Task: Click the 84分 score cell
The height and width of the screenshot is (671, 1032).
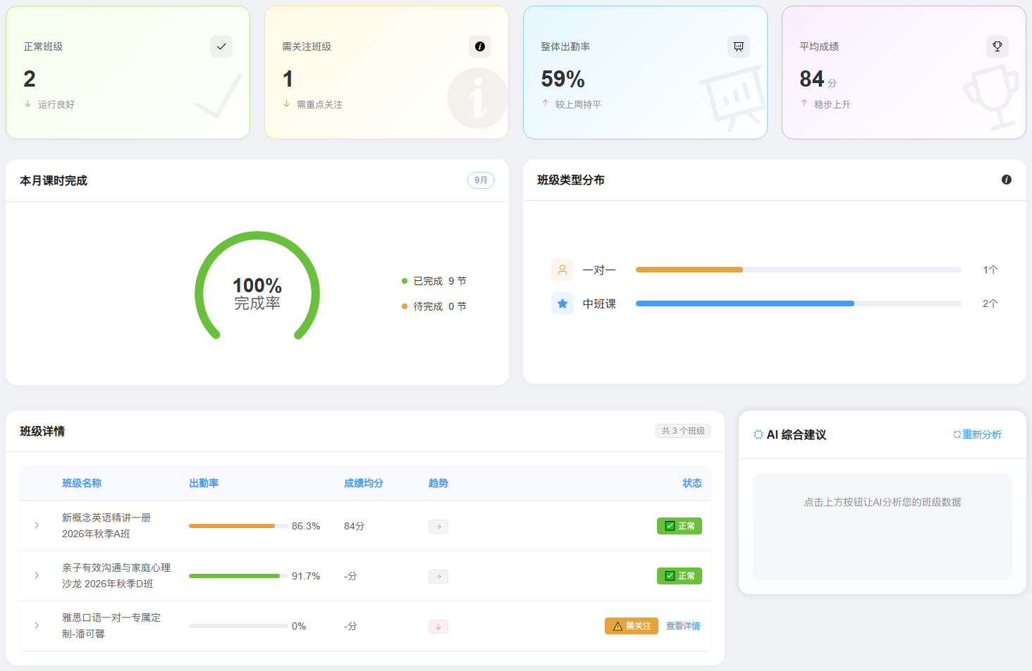Action: click(355, 526)
